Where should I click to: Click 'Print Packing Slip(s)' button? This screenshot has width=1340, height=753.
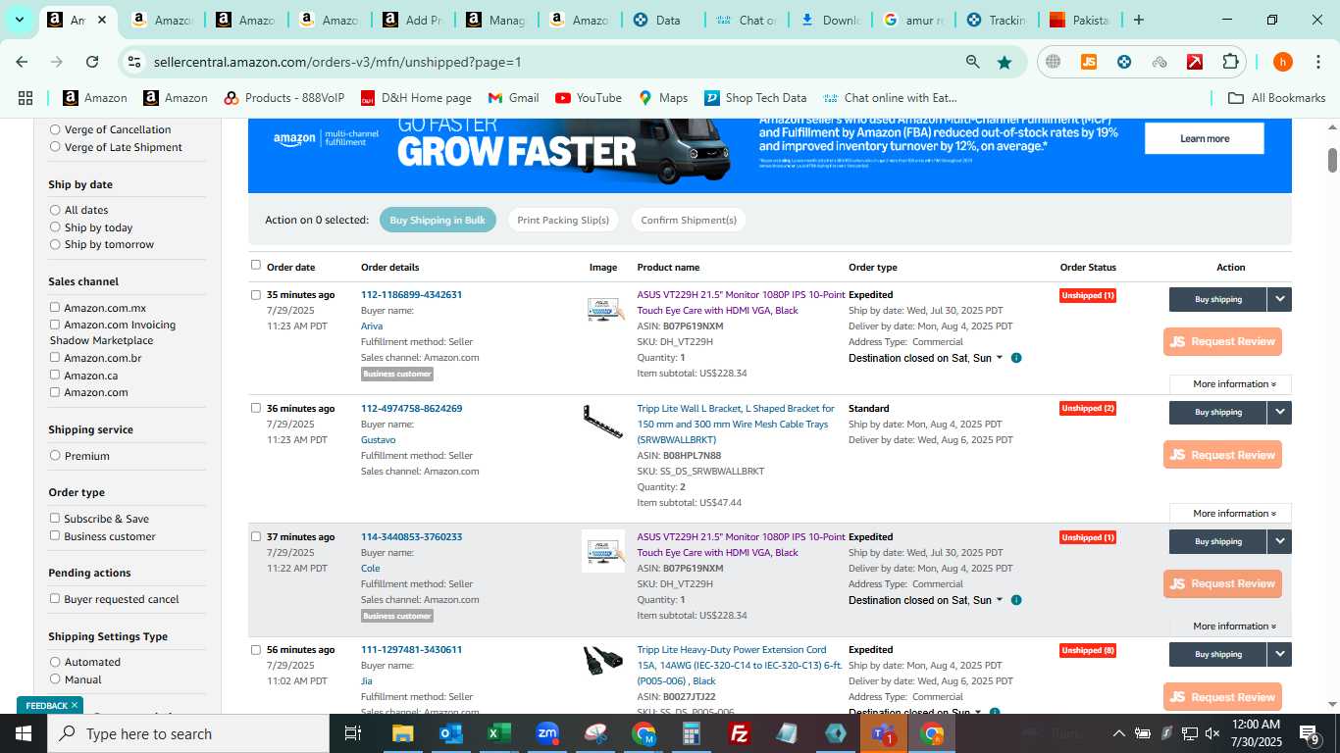point(563,220)
